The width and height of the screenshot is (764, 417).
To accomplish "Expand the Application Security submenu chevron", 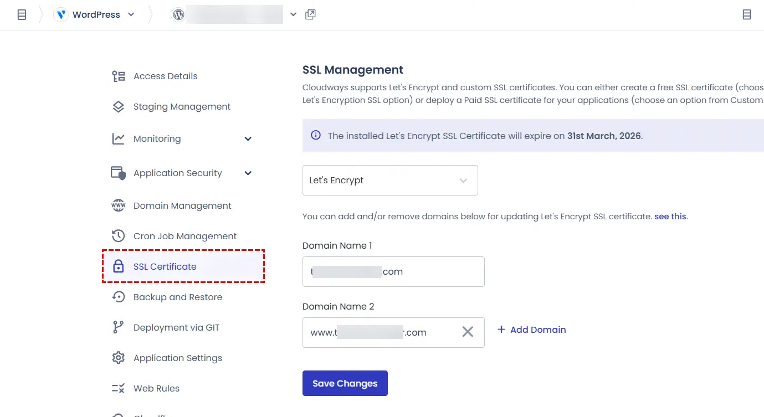I will [248, 173].
